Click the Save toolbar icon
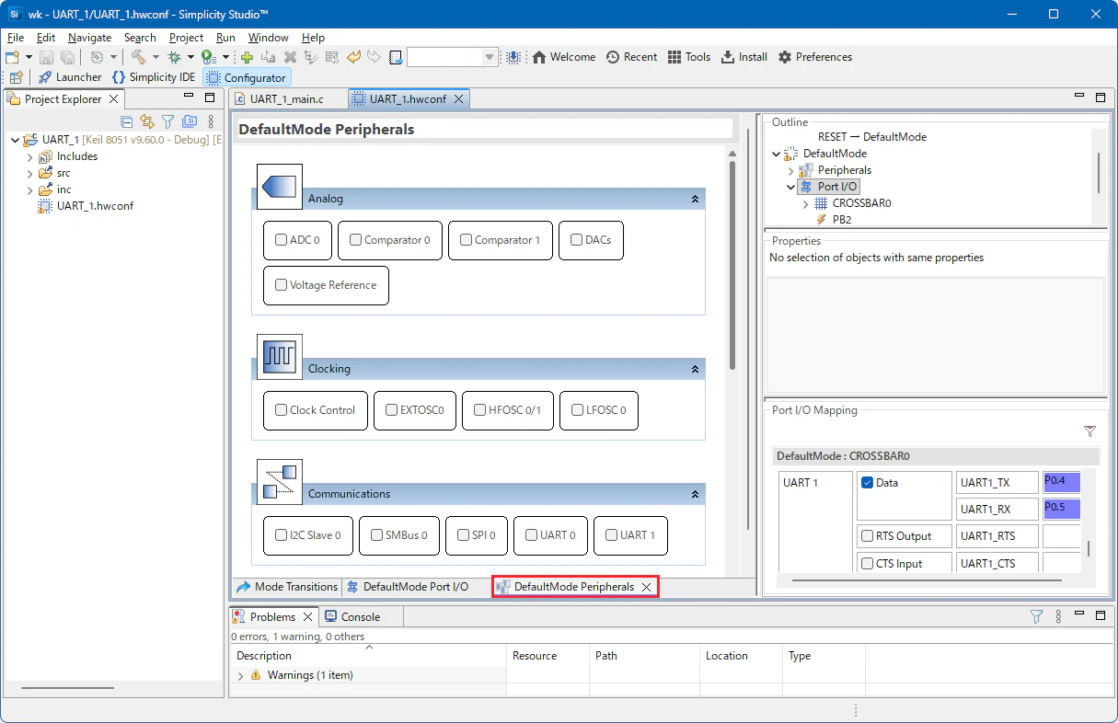 [46, 57]
